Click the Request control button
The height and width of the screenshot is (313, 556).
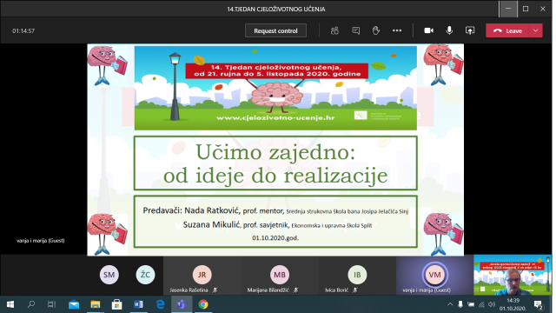click(x=275, y=31)
